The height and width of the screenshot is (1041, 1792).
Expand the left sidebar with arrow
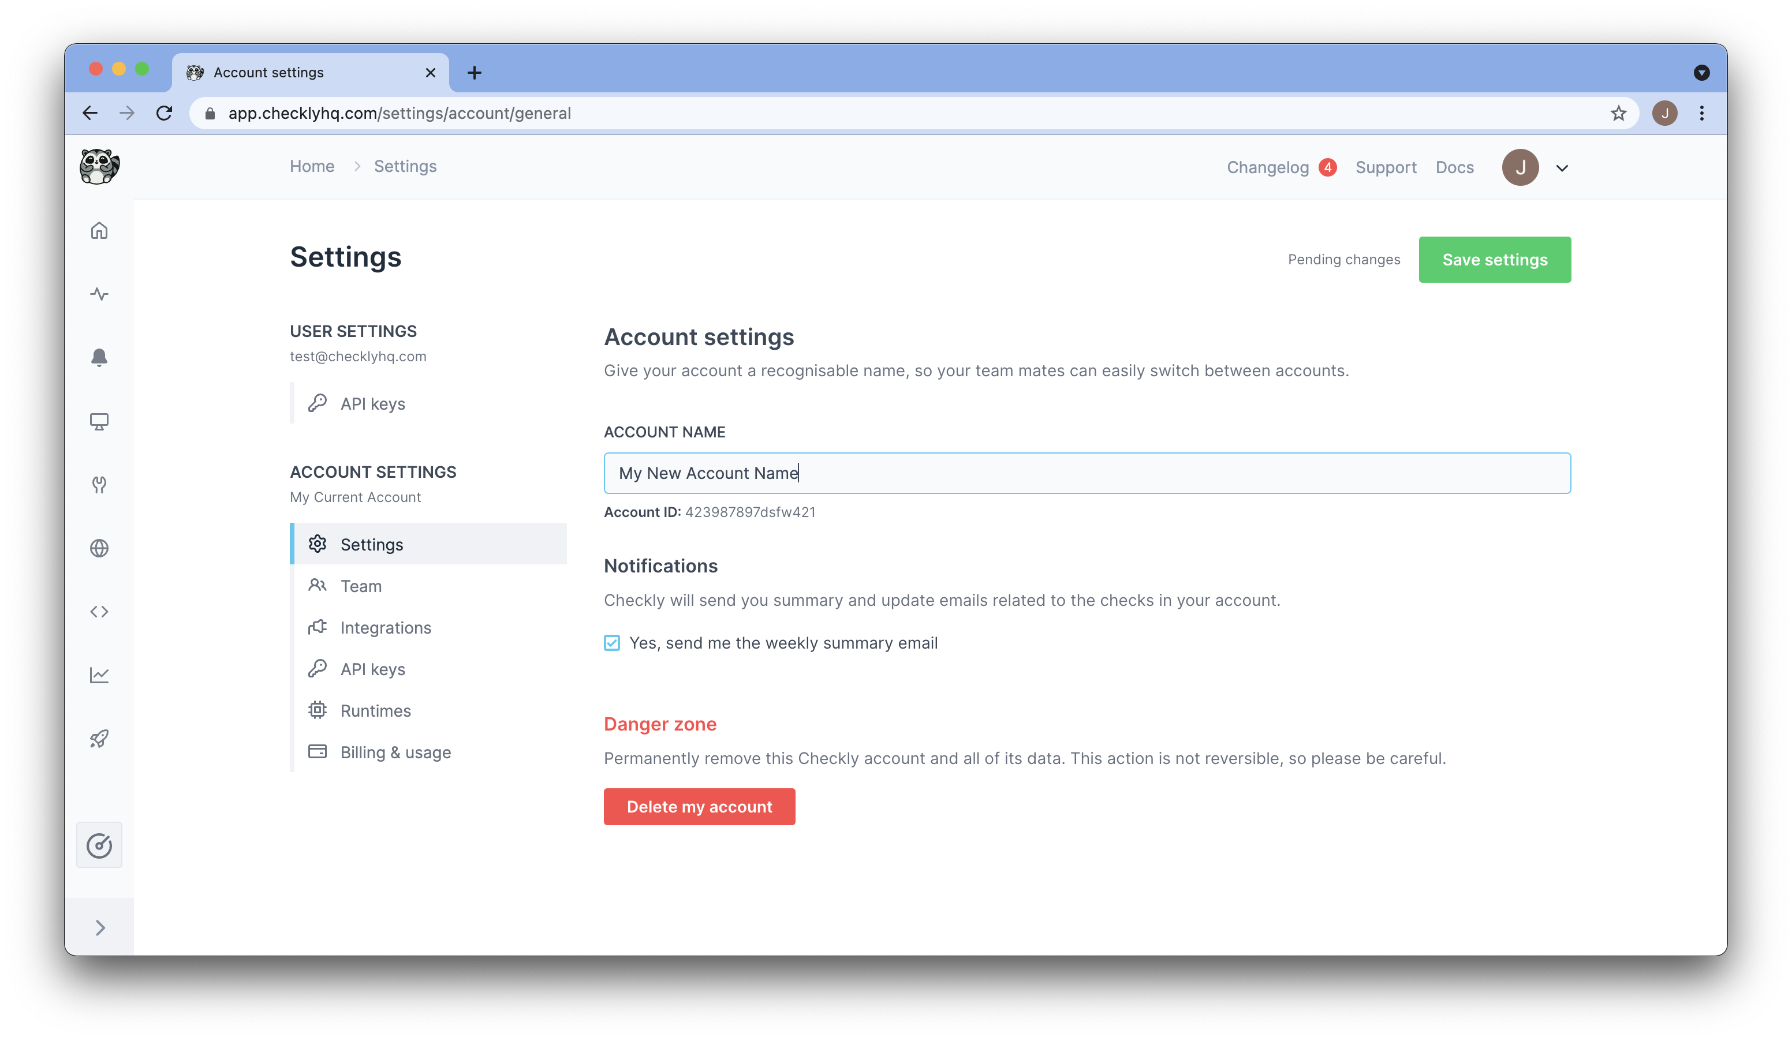(100, 927)
